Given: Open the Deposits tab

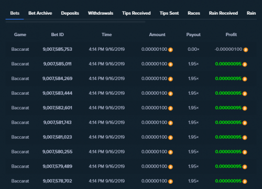Looking at the screenshot, I should (70, 13).
